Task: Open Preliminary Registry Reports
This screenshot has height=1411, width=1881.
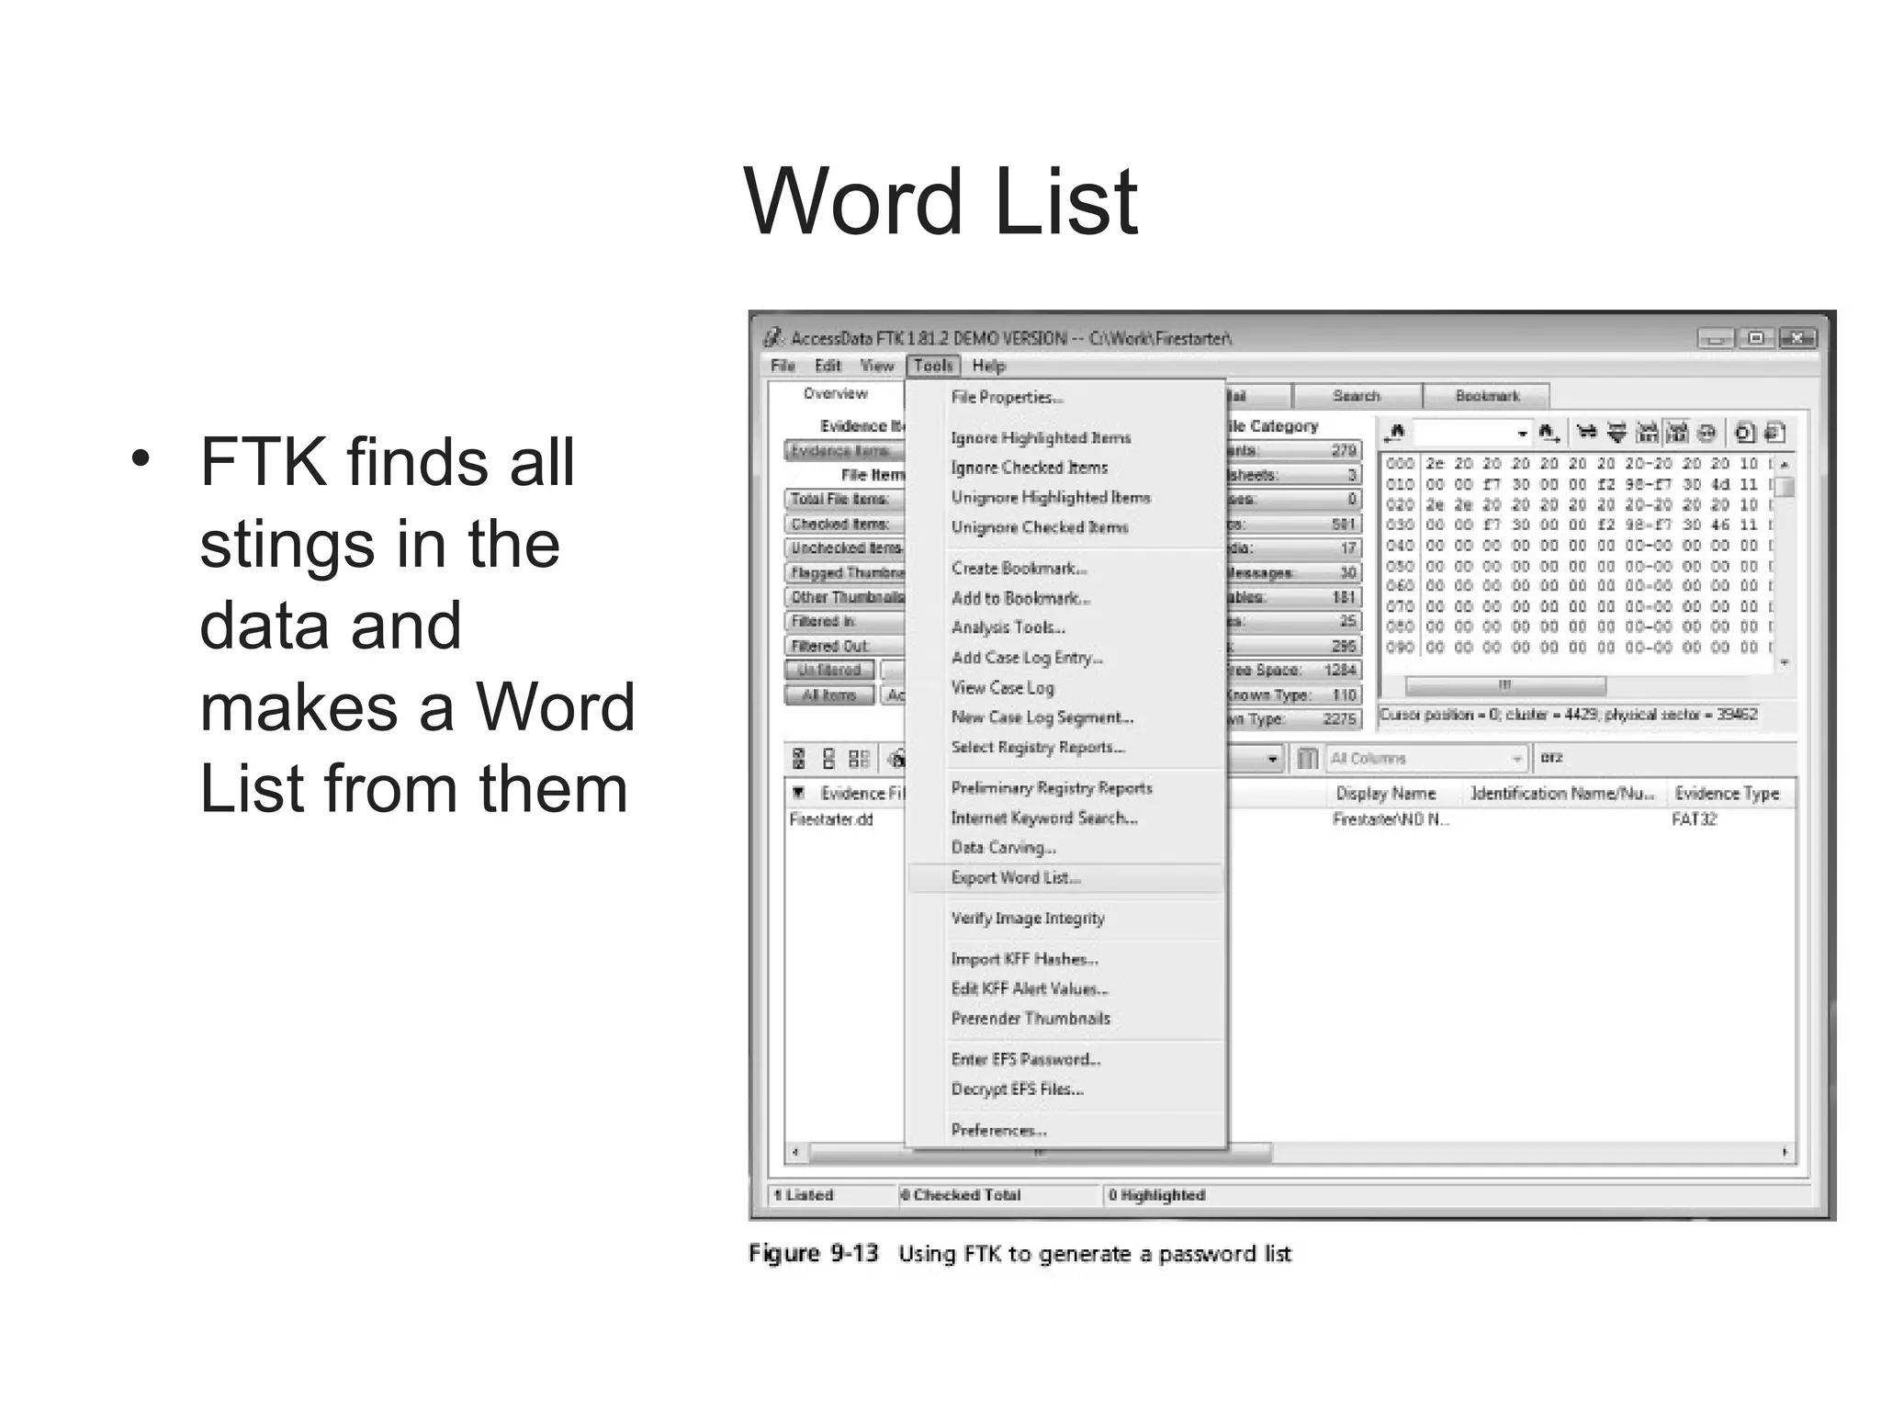Action: click(x=1065, y=788)
